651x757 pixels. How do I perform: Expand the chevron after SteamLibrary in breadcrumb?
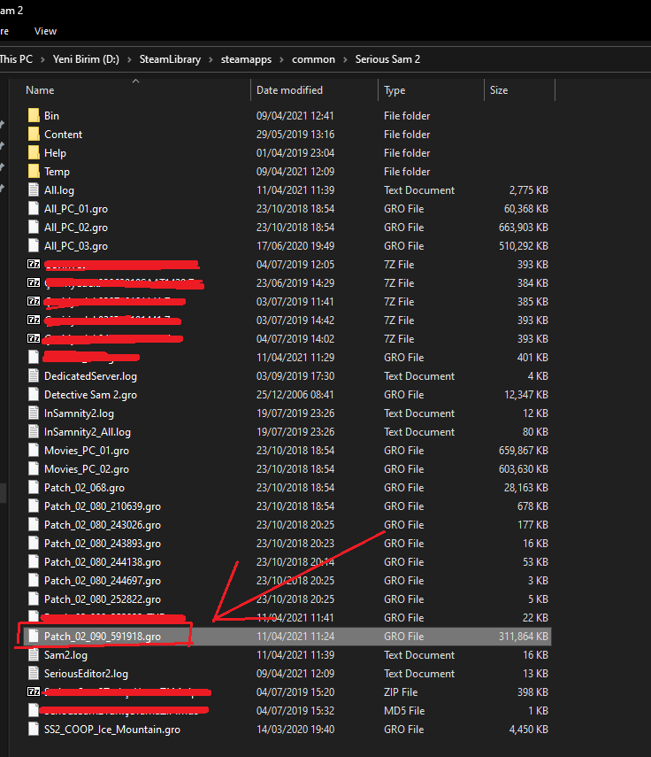(209, 59)
